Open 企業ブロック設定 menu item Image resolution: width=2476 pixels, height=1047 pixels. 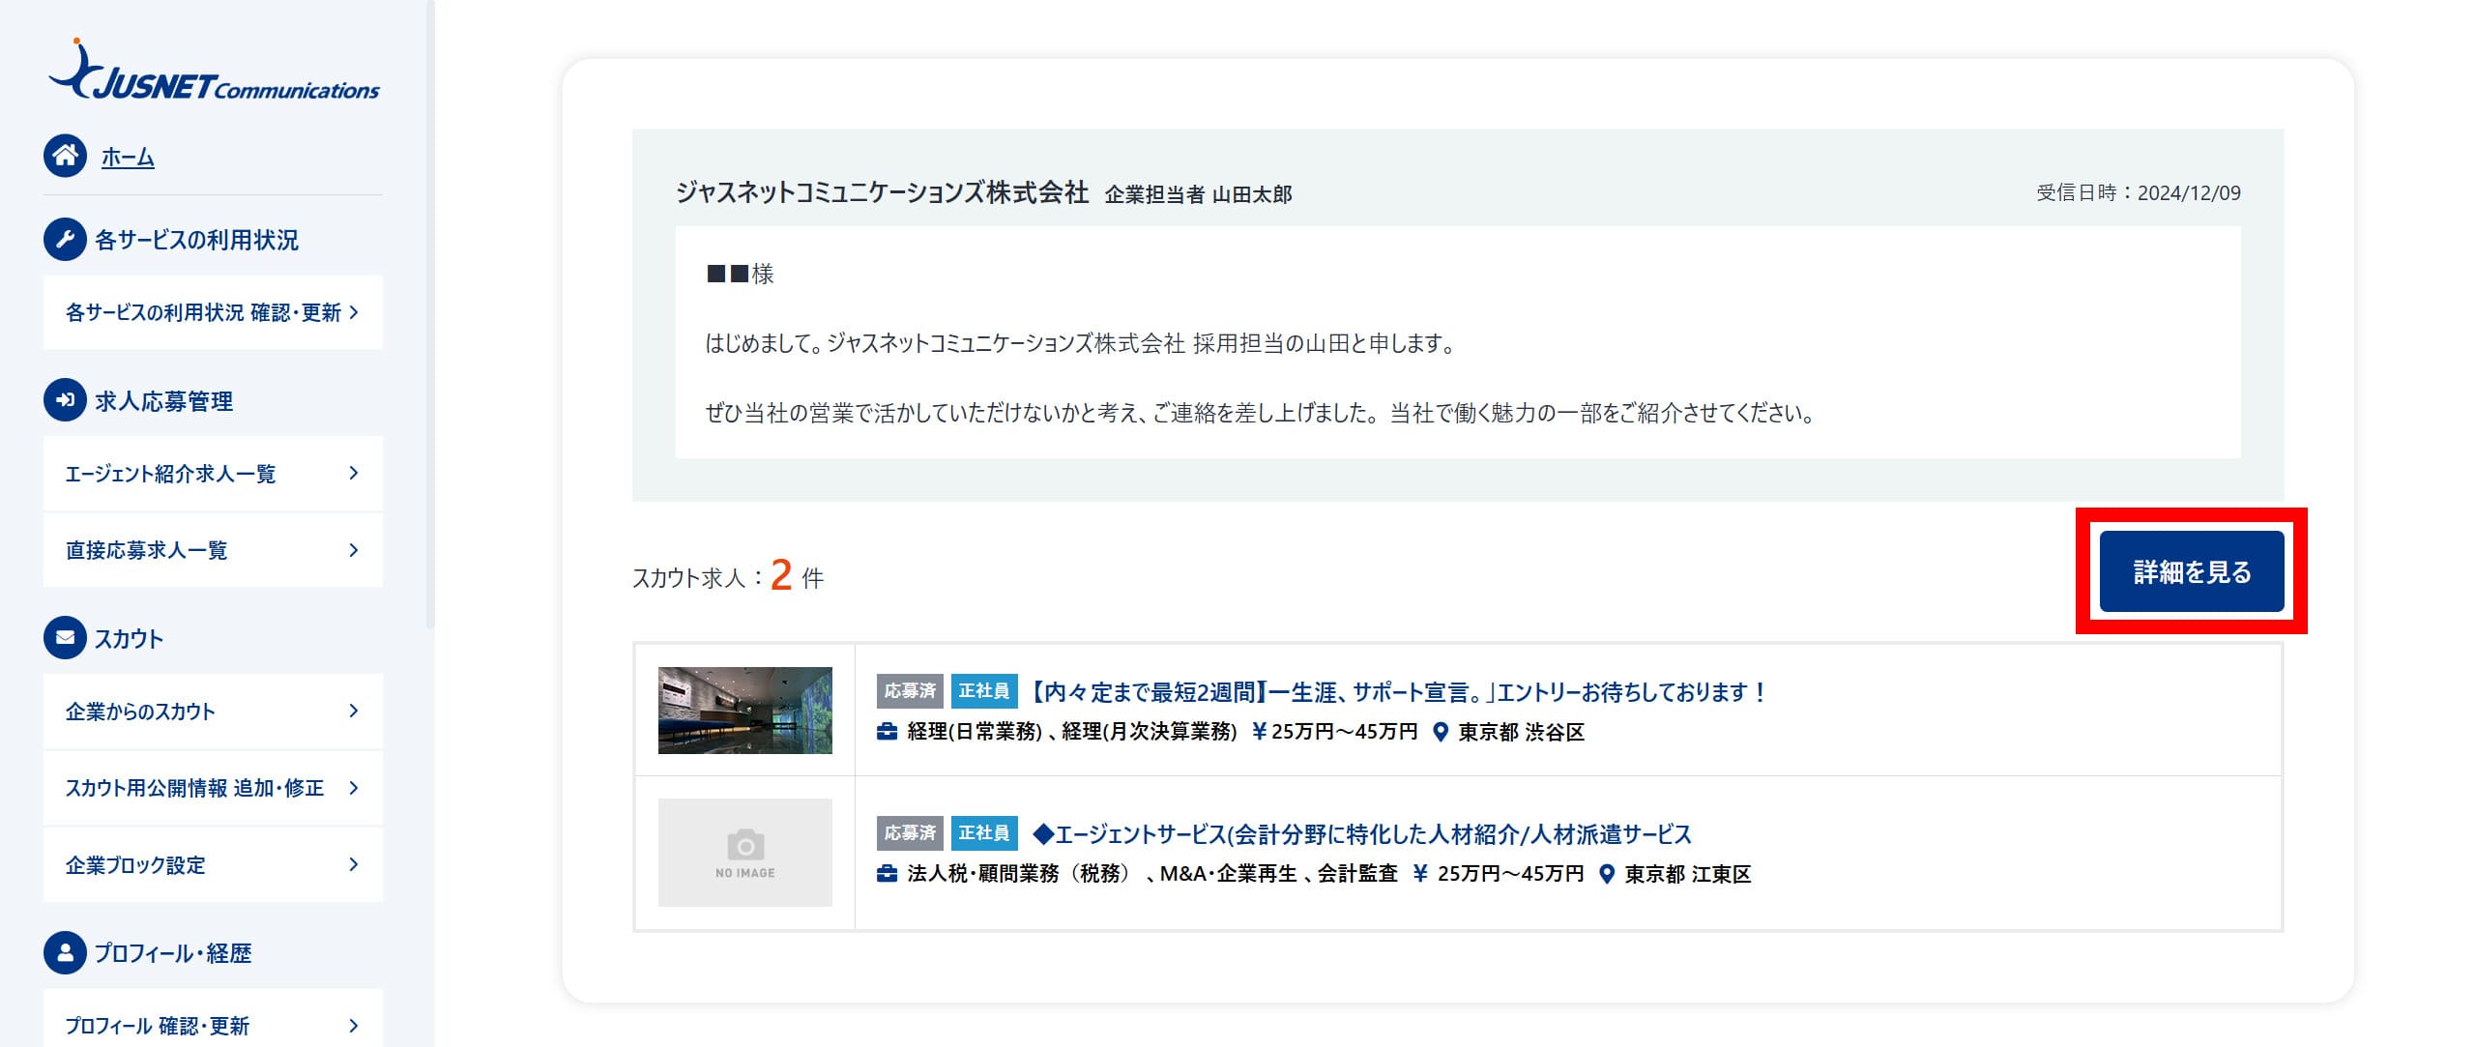click(x=213, y=865)
